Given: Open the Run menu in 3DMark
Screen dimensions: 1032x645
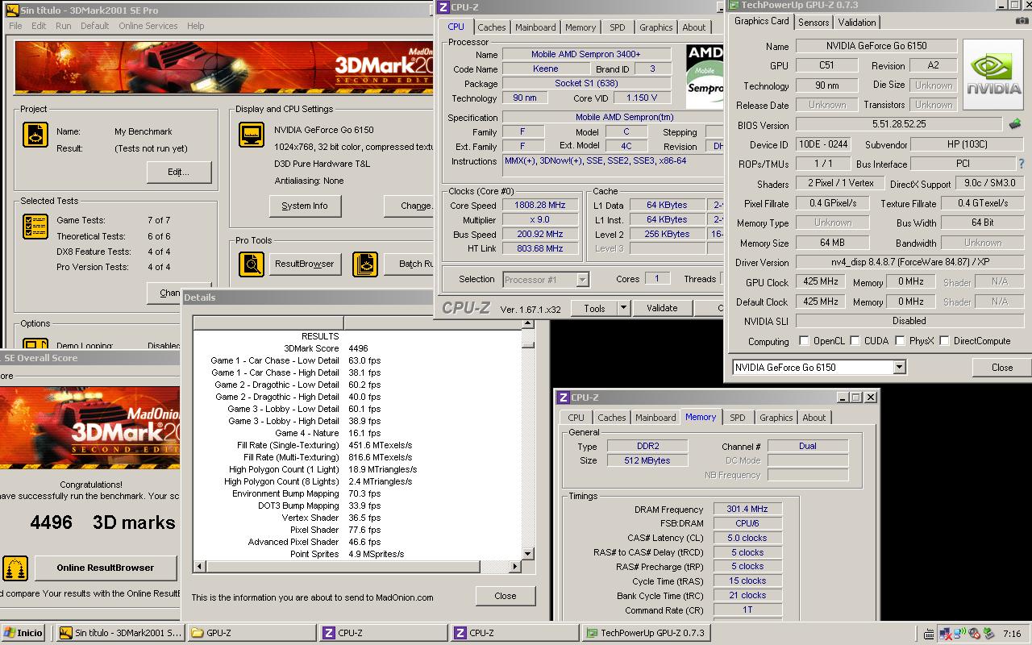Looking at the screenshot, I should tap(64, 26).
